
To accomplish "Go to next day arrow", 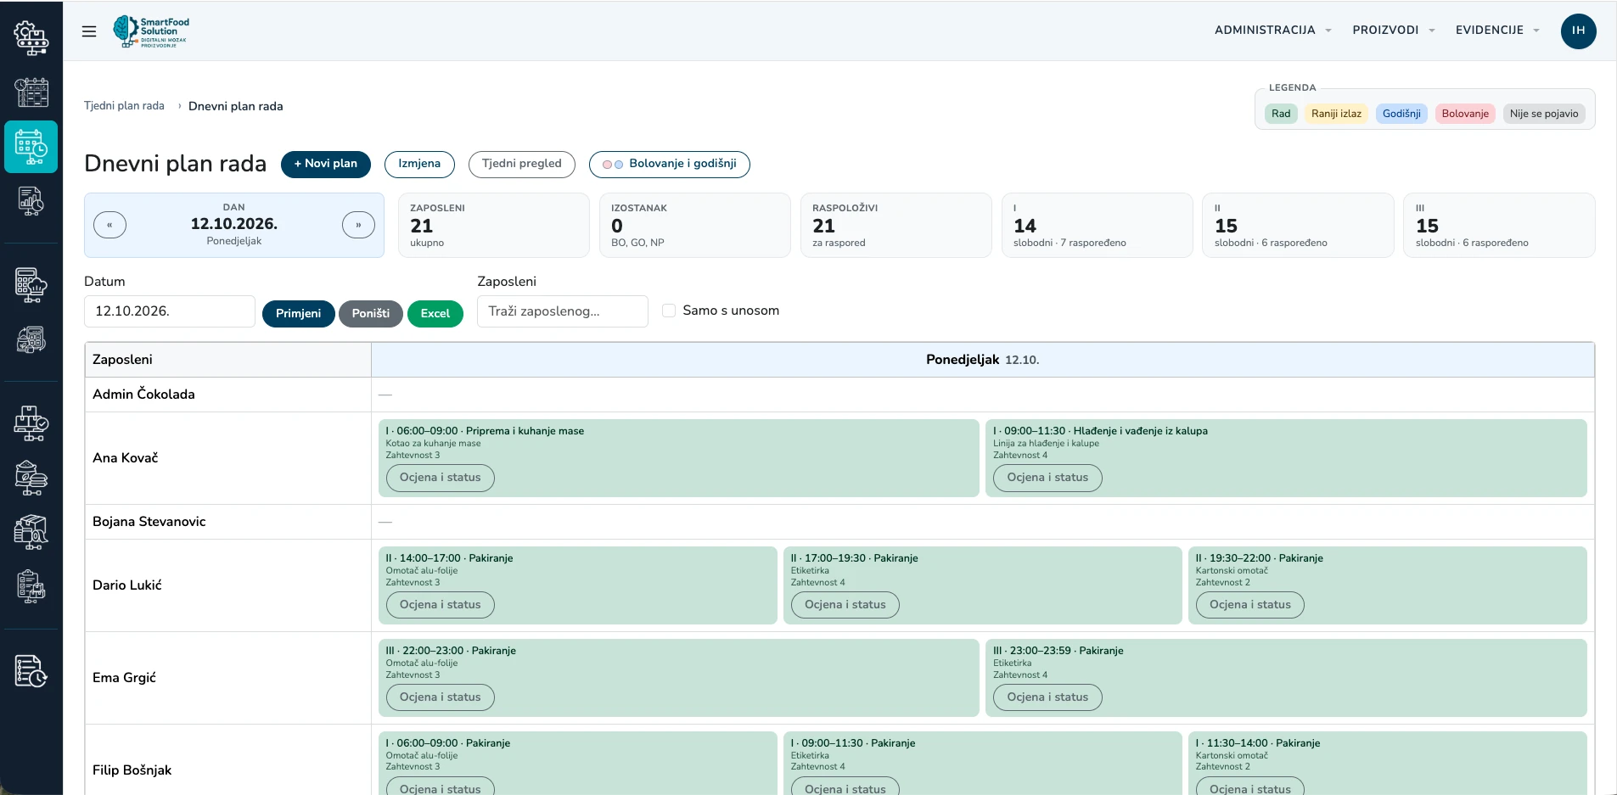I will tap(358, 225).
